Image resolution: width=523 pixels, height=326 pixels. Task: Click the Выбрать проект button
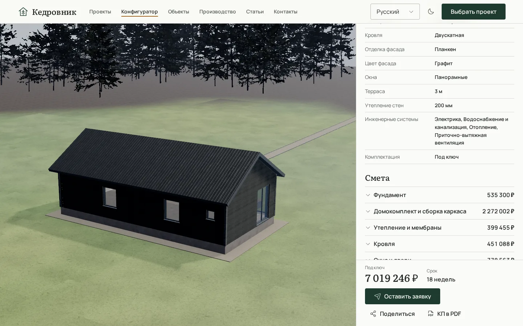click(x=473, y=12)
